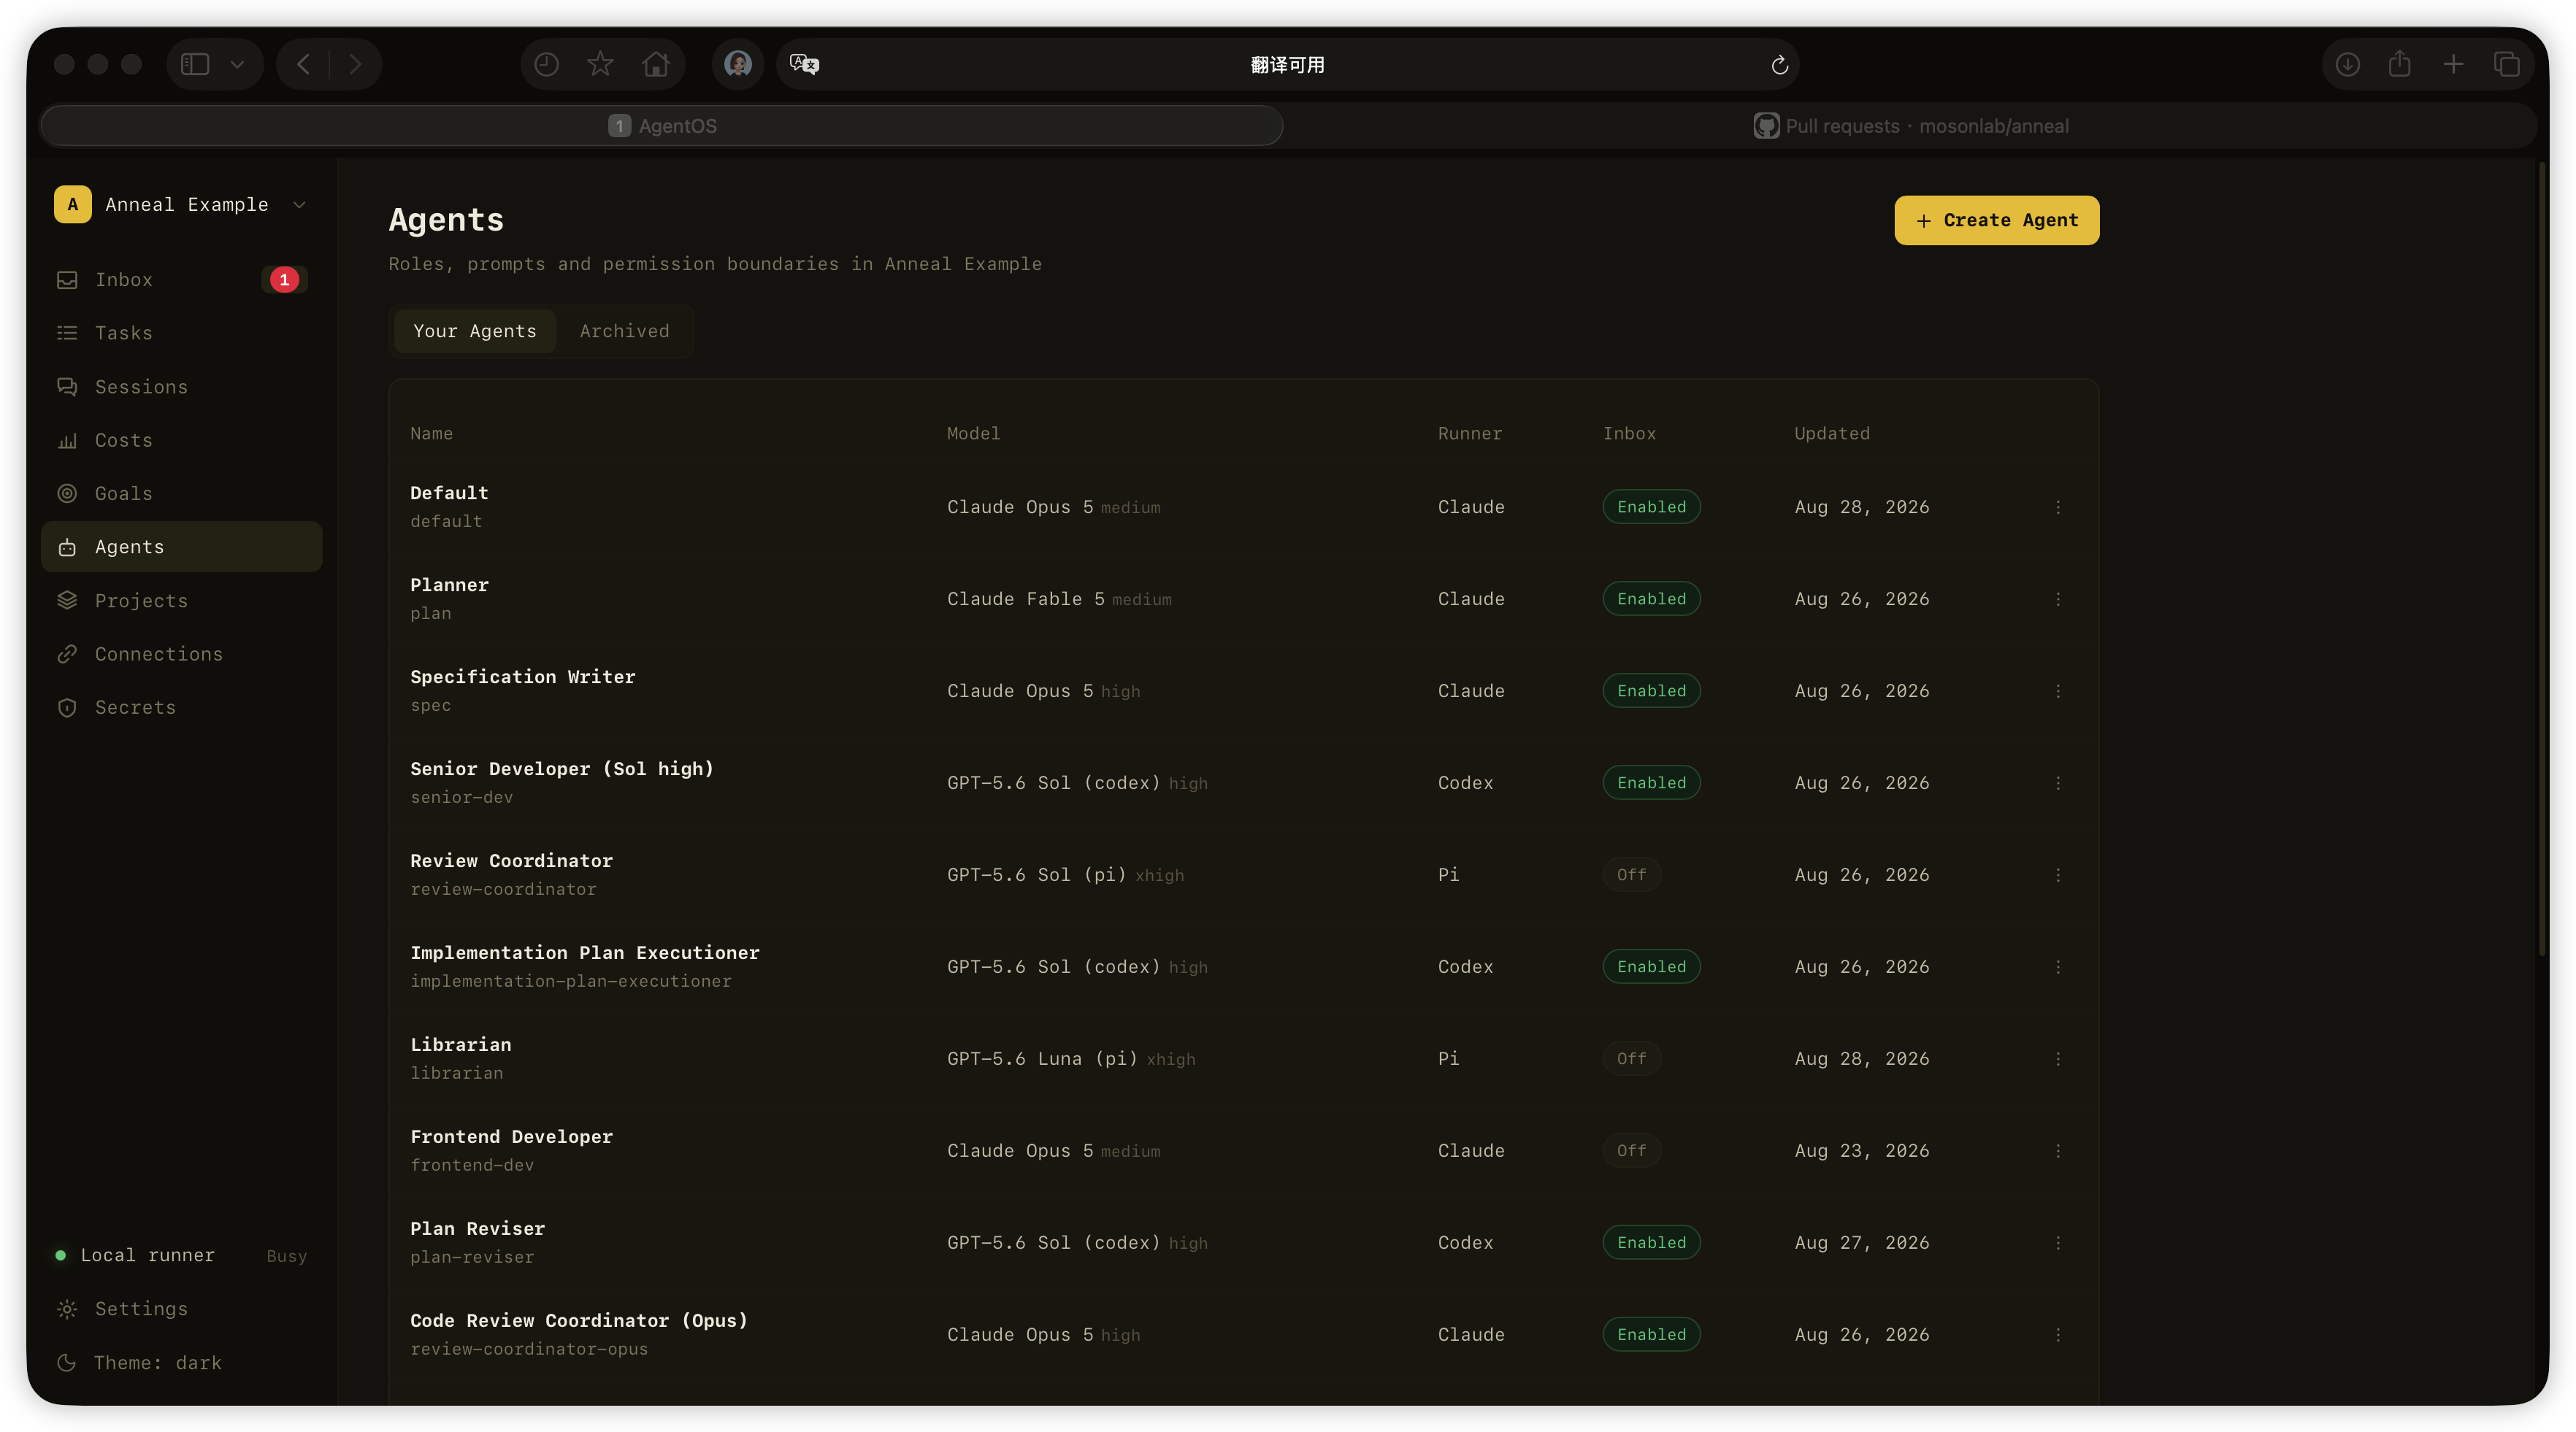Open the Inbox sidebar item
The image size is (2576, 1432).
181,280
